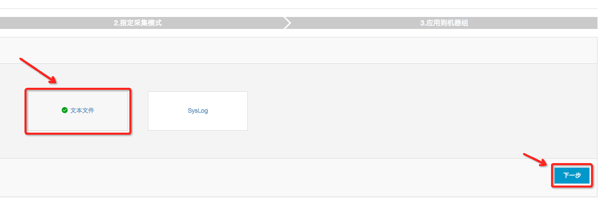Select the 文本文件 collection mode card
The image size is (602, 205).
pos(77,111)
